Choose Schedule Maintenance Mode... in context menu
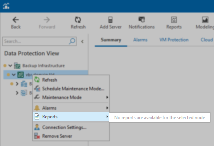 tap(71, 89)
